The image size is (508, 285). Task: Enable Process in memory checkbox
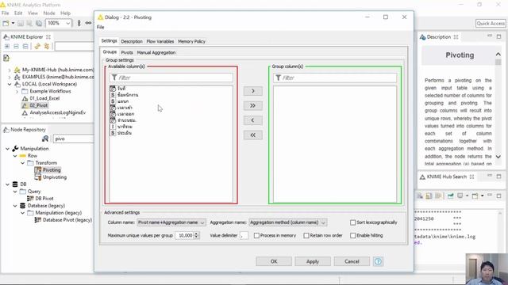256,236
